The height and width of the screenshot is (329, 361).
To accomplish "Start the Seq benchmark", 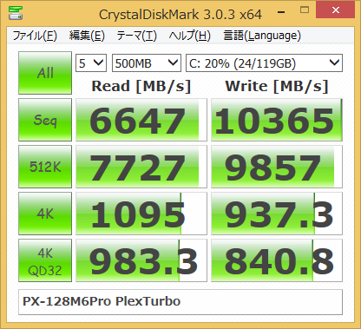I will (45, 120).
